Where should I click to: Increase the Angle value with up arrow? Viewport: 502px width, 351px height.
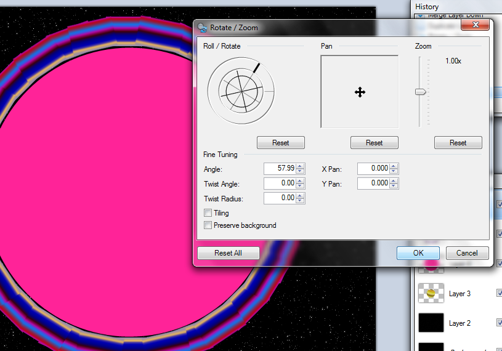pos(300,166)
